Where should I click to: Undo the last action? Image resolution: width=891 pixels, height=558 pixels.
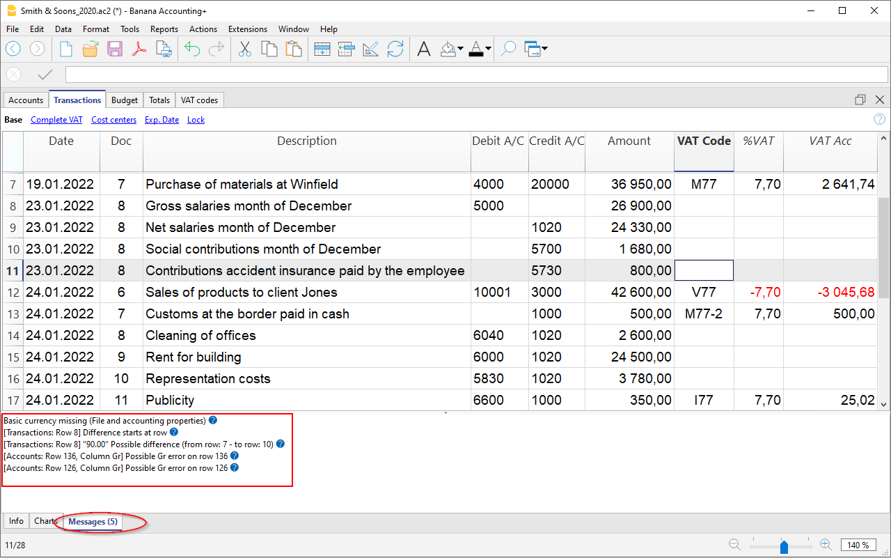(x=192, y=49)
